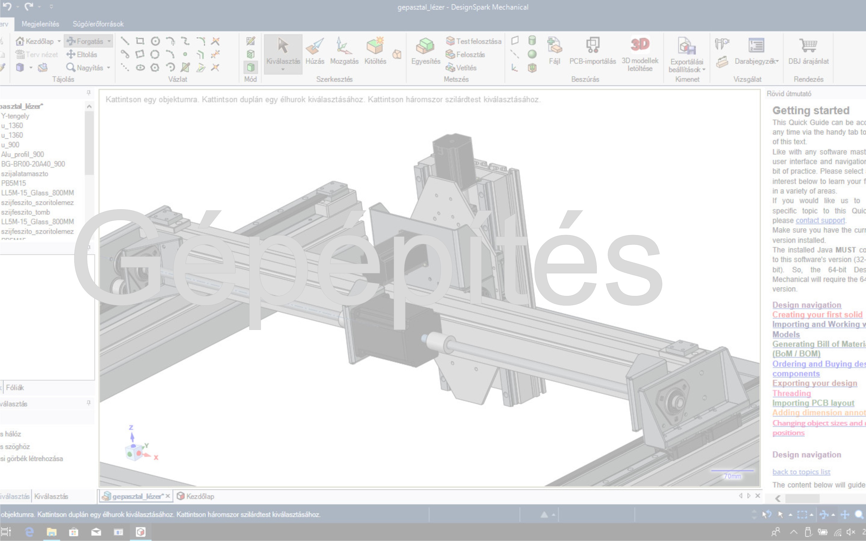Choose the circle sketch tool

pyautogui.click(x=155, y=41)
